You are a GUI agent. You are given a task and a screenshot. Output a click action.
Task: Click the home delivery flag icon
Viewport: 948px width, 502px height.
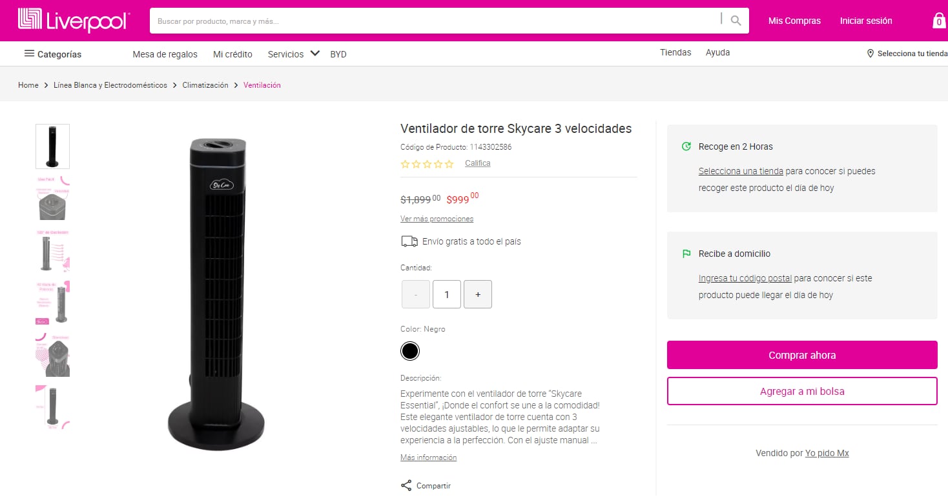coord(686,254)
